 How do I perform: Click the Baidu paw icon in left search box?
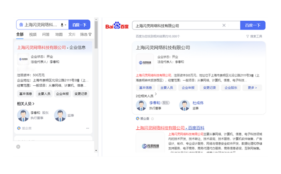click(x=21, y=25)
